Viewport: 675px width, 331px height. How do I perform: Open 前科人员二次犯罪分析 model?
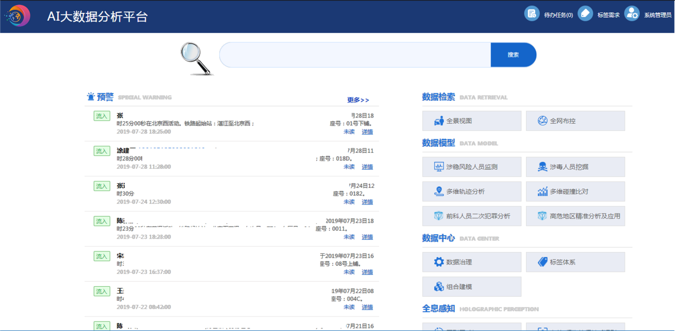point(471,216)
